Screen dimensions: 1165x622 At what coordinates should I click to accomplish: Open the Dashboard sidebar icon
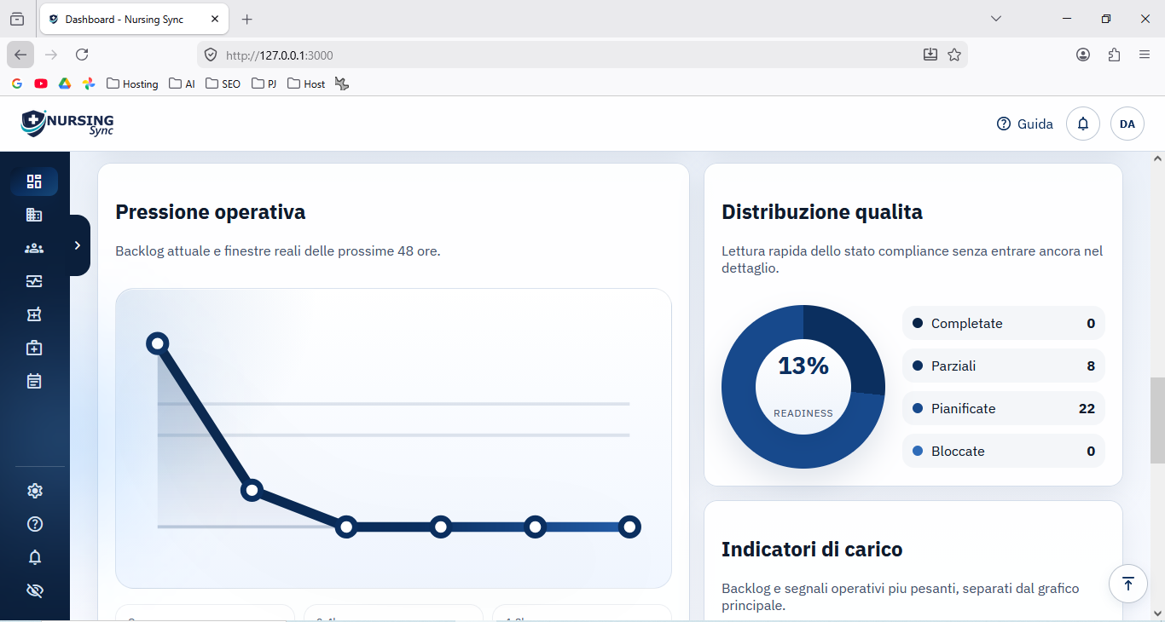click(x=34, y=181)
